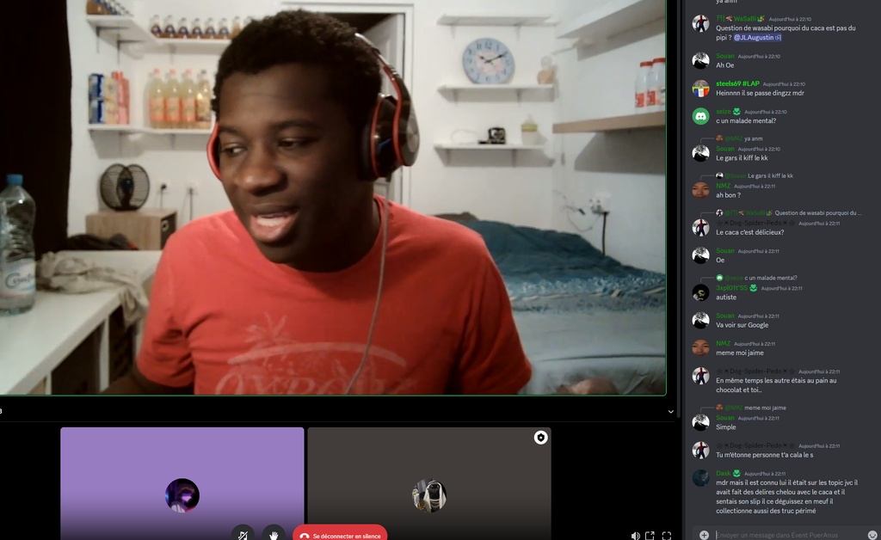Click the main streamer video feed
This screenshot has height=540, width=881.
[333, 198]
